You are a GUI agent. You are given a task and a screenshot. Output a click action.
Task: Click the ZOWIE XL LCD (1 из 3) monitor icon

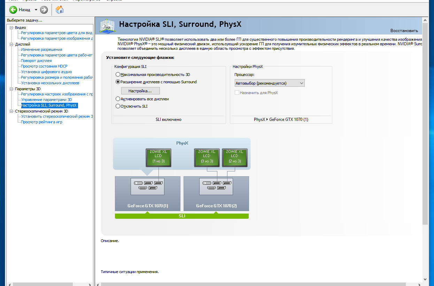coord(158,157)
